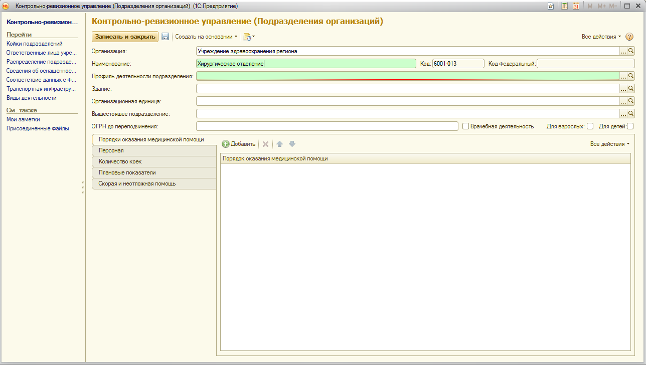Open the calculator in title bar
Image resolution: width=646 pixels, height=365 pixels.
click(x=564, y=6)
